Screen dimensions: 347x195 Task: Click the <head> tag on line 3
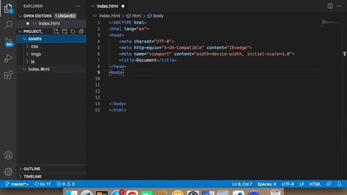(x=117, y=35)
